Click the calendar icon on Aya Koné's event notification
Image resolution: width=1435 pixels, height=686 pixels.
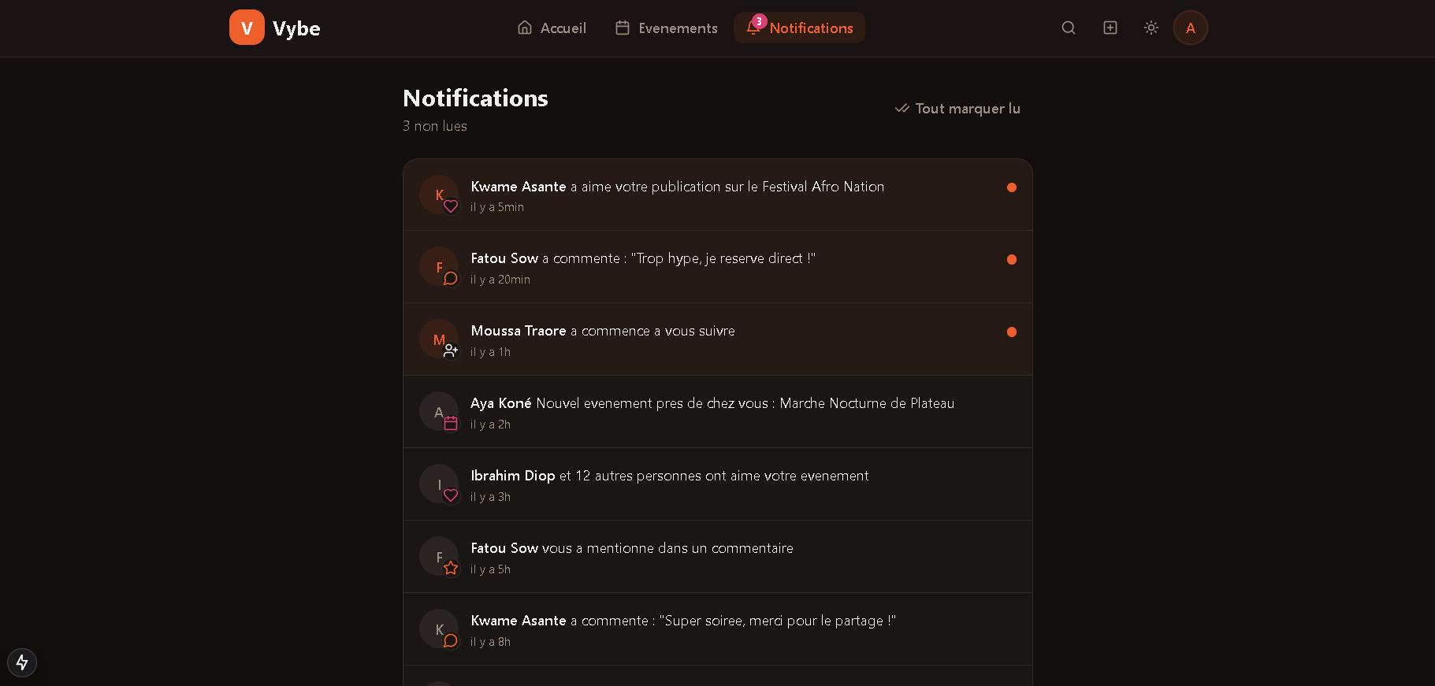click(x=451, y=423)
